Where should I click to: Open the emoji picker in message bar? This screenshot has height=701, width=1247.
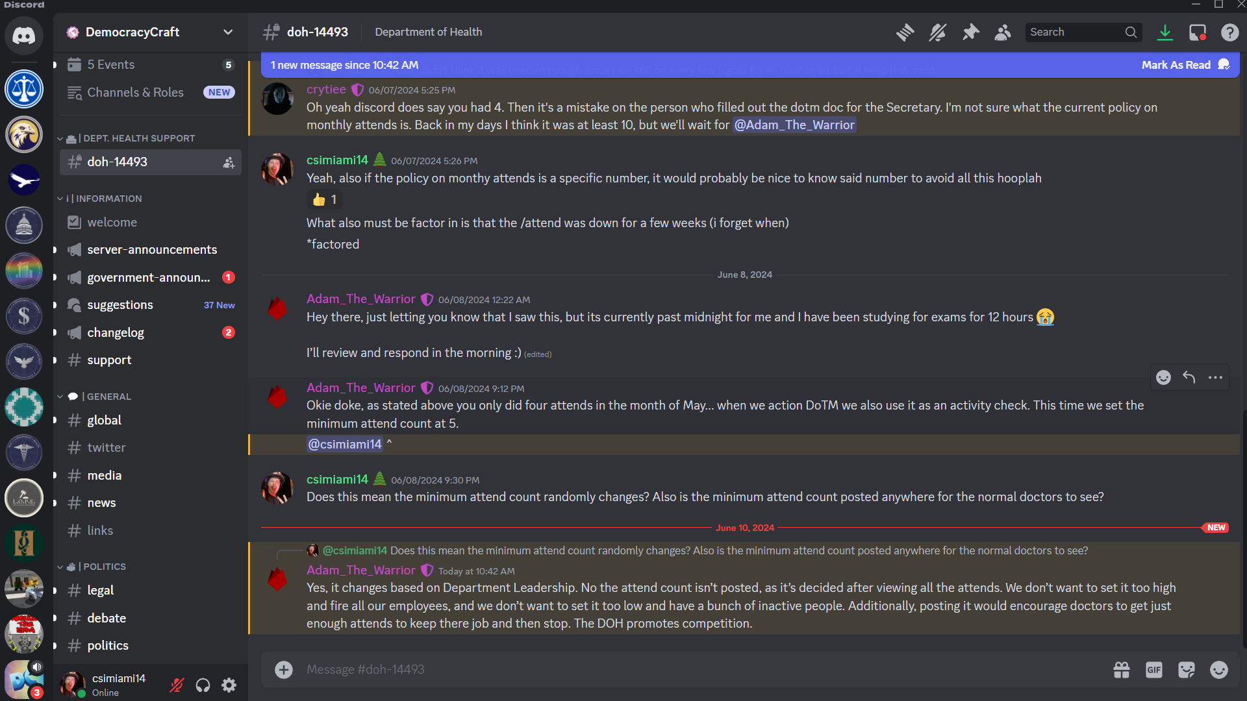pyautogui.click(x=1219, y=669)
